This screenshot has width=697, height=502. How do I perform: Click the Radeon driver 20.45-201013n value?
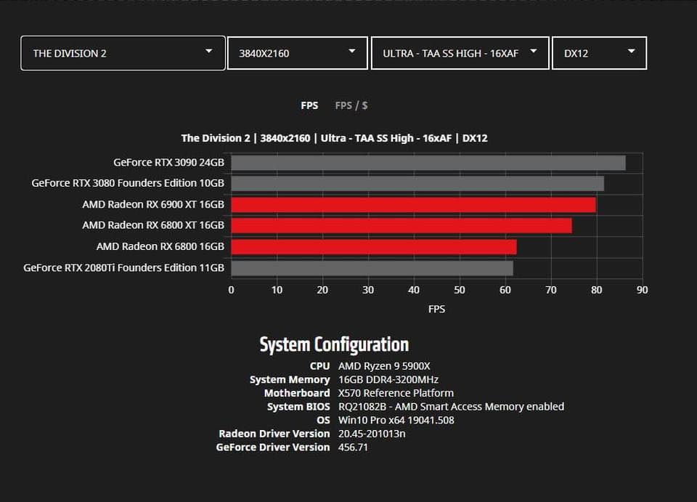(372, 434)
